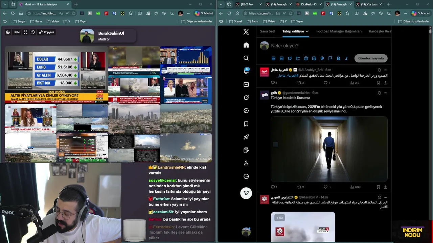Open more options on the AlarabyTV post
This screenshot has height=243, width=433.
[385, 197]
